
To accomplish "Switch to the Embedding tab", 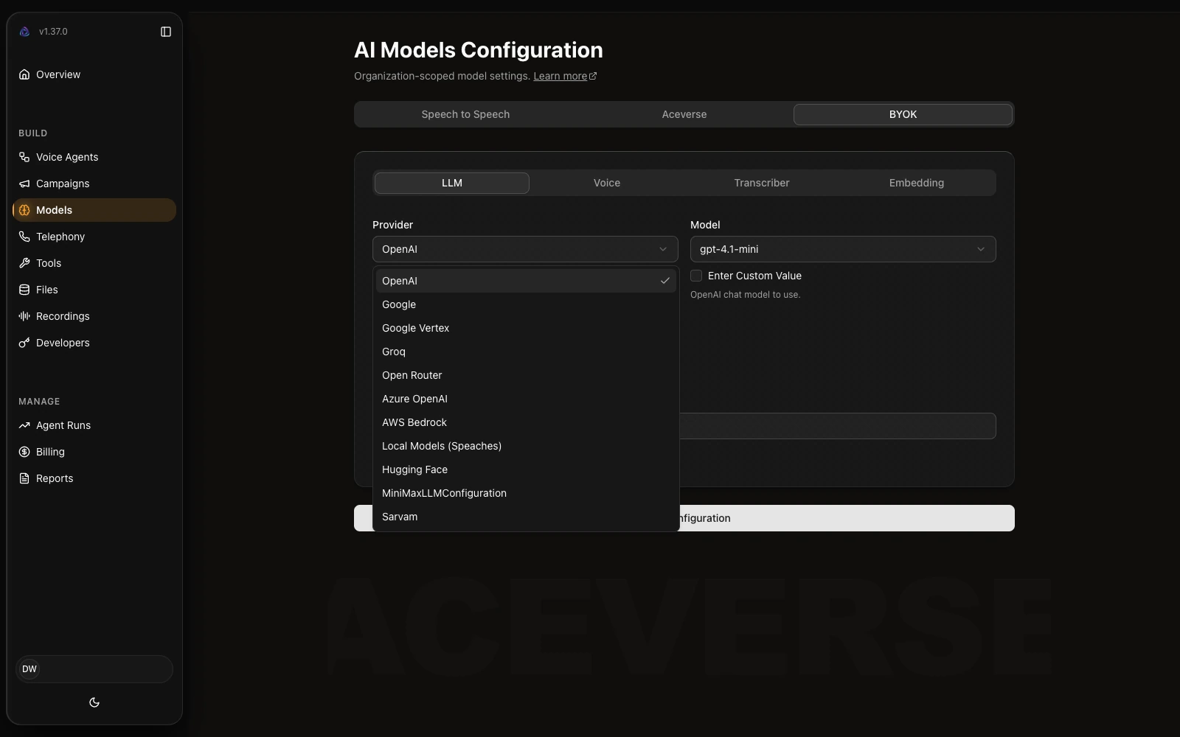I will [917, 183].
